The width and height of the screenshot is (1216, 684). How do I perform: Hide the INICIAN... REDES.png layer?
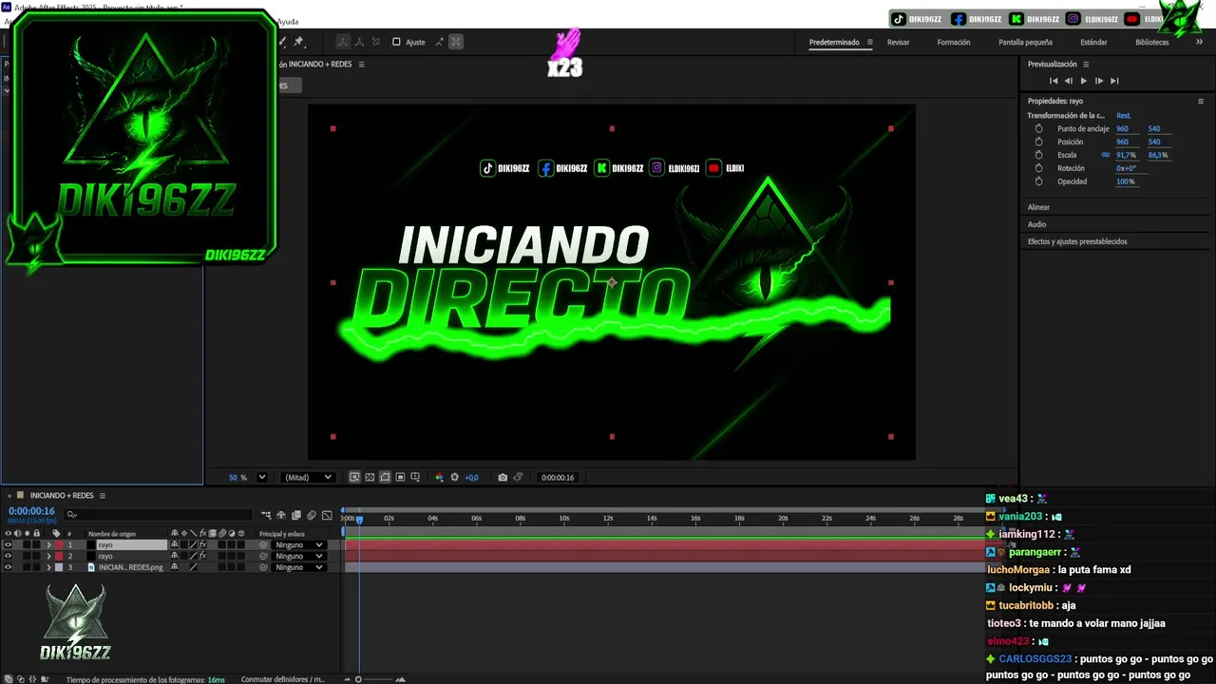[x=8, y=567]
